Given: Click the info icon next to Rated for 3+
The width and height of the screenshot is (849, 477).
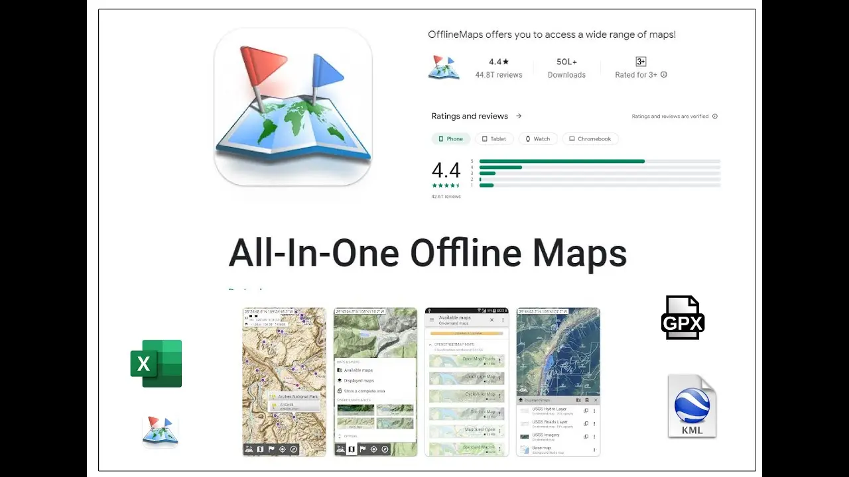Looking at the screenshot, I should [664, 75].
